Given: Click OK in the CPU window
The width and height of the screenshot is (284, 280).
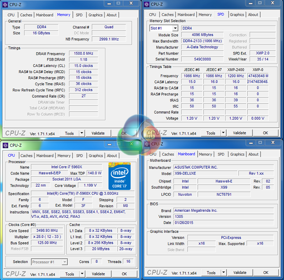Looking at the screenshot, I should tap(124, 274).
